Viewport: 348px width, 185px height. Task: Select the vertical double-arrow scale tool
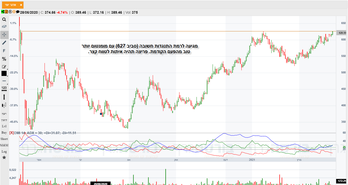(x=4, y=97)
